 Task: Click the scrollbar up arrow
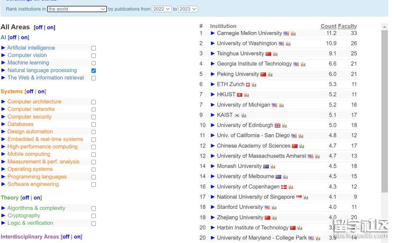pyautogui.click(x=385, y=27)
